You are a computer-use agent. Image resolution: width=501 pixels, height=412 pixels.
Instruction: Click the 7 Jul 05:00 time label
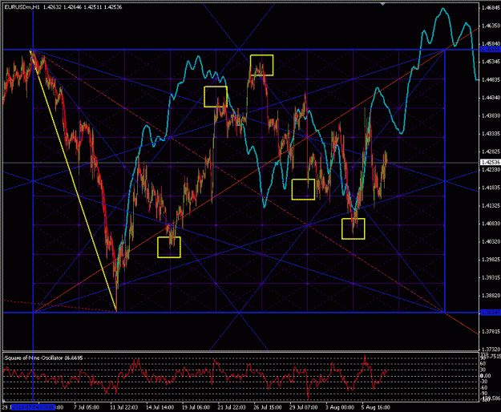[x=87, y=407]
